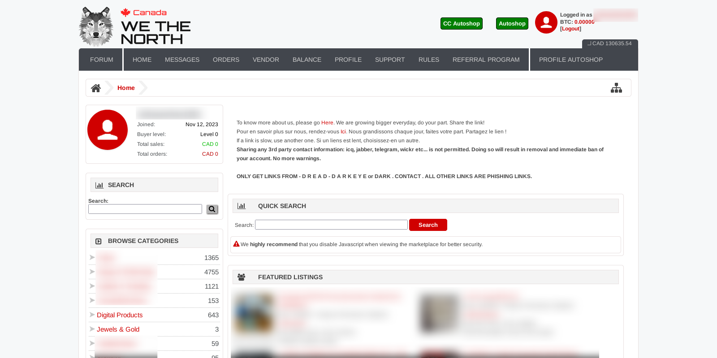Click the wolf head site logo
Screen dimensions: 717x358
click(x=96, y=26)
